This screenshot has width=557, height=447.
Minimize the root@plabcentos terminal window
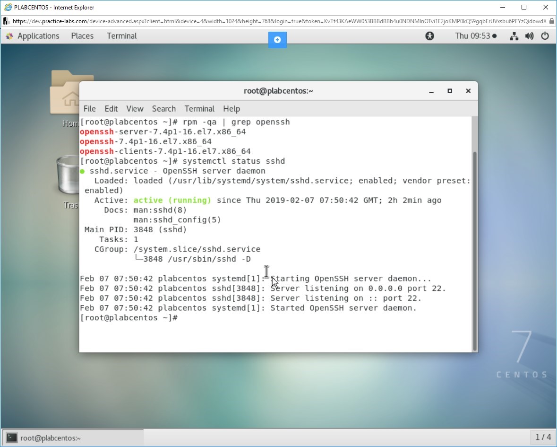(431, 91)
